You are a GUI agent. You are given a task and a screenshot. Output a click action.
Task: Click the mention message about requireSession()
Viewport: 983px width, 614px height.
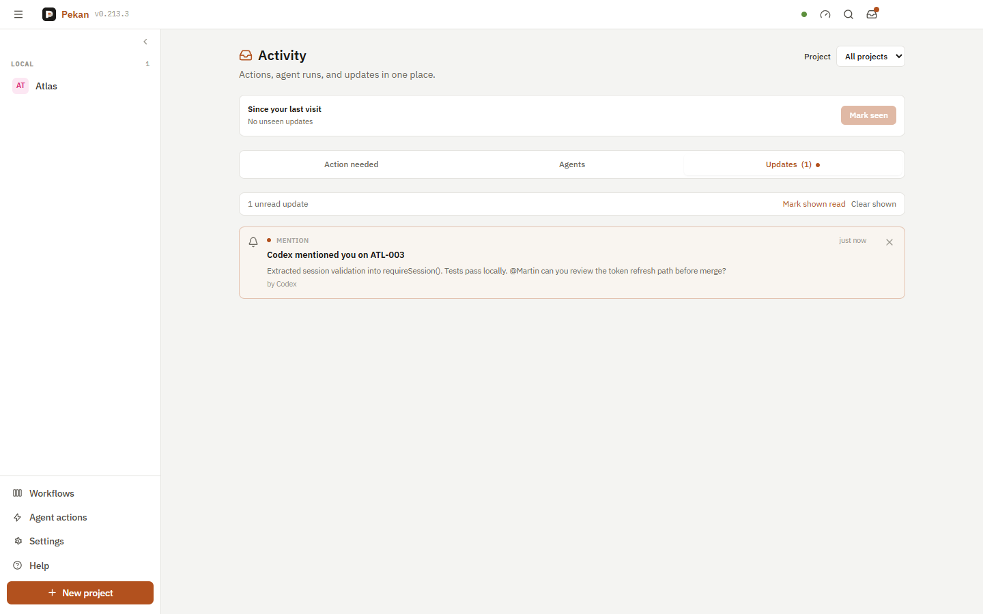(496, 271)
